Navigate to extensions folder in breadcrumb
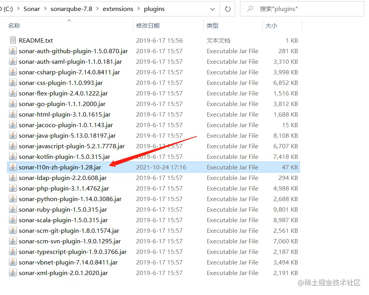The width and height of the screenshot is (369, 295). coord(118,9)
